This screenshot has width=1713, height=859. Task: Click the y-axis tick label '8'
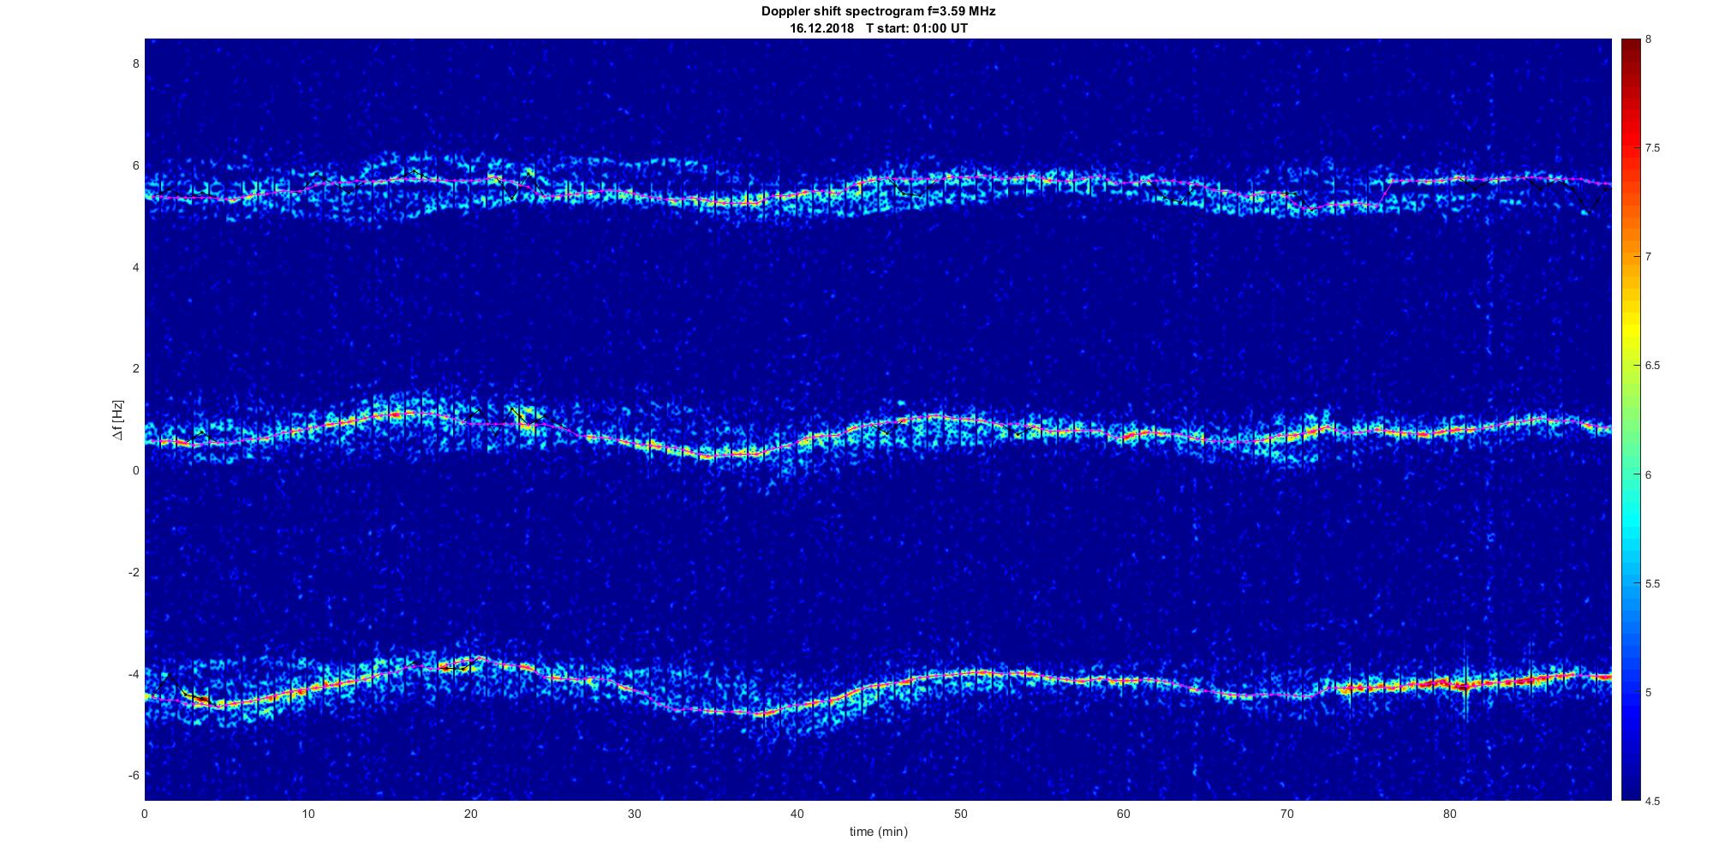coord(135,64)
